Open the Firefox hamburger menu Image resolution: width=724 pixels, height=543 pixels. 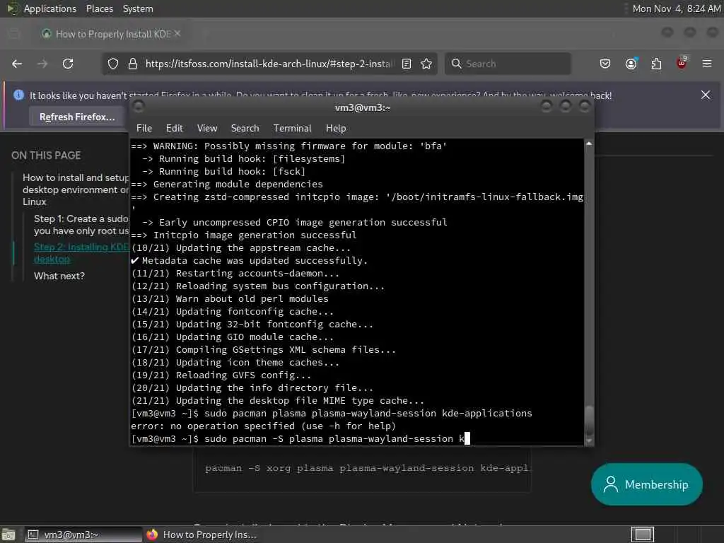pos(707,64)
